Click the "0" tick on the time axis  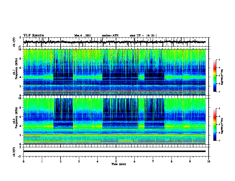pos(23,161)
